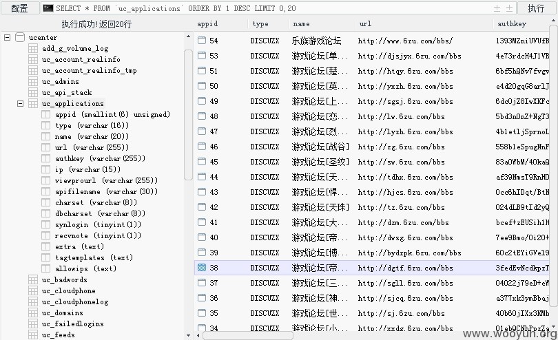Click the name column header
This screenshot has width=558, height=340.
point(301,24)
